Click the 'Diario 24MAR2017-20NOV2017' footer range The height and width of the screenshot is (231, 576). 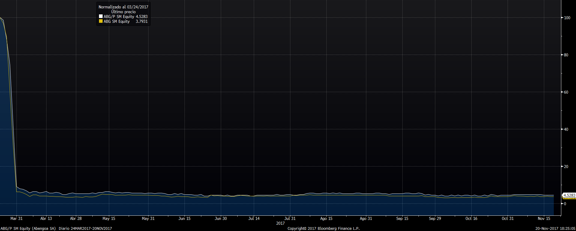(x=85, y=228)
